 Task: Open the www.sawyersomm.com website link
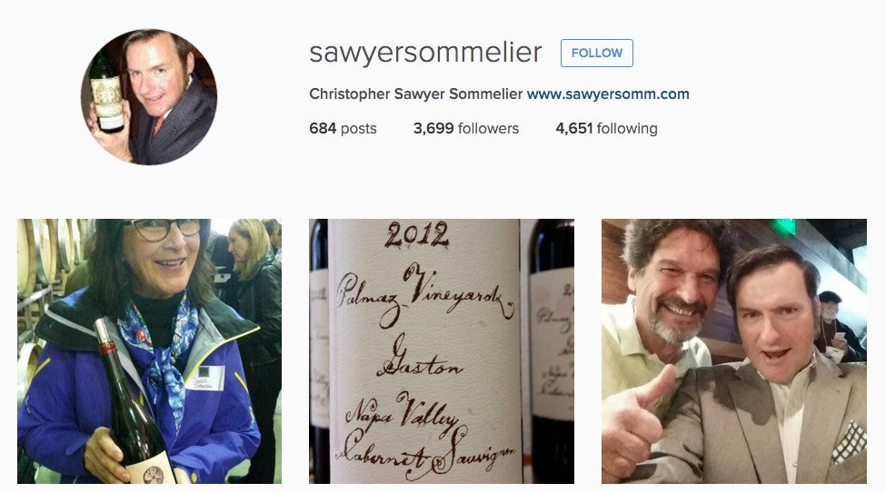tap(608, 94)
